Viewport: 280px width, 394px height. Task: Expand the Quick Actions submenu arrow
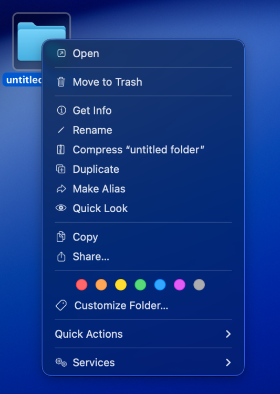point(228,334)
